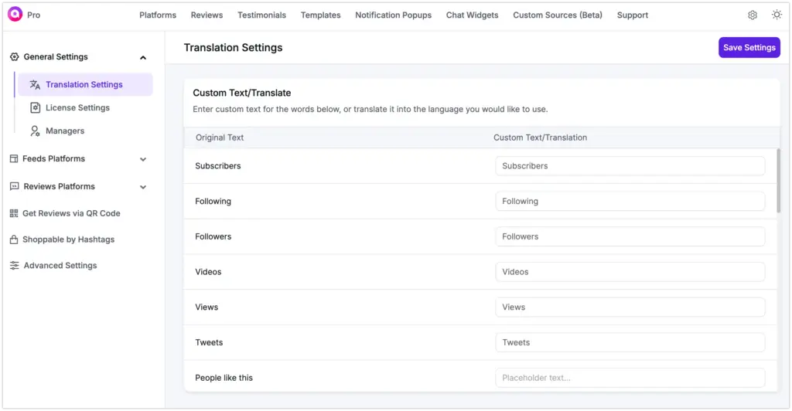Screen dimensions: 792x411
Task: Open the Support page
Action: tap(633, 15)
